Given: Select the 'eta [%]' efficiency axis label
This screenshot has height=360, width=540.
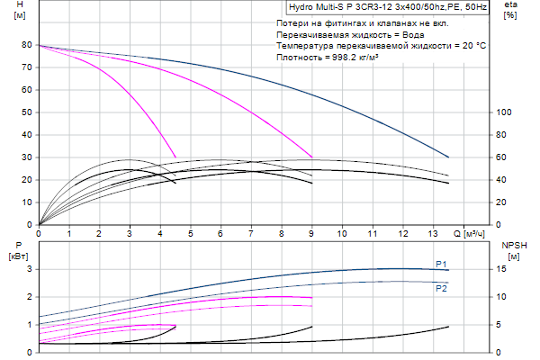Looking at the screenshot, I should pyautogui.click(x=510, y=9).
